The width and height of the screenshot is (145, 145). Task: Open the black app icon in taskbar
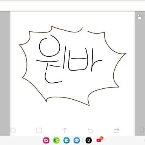[x=89, y=140]
